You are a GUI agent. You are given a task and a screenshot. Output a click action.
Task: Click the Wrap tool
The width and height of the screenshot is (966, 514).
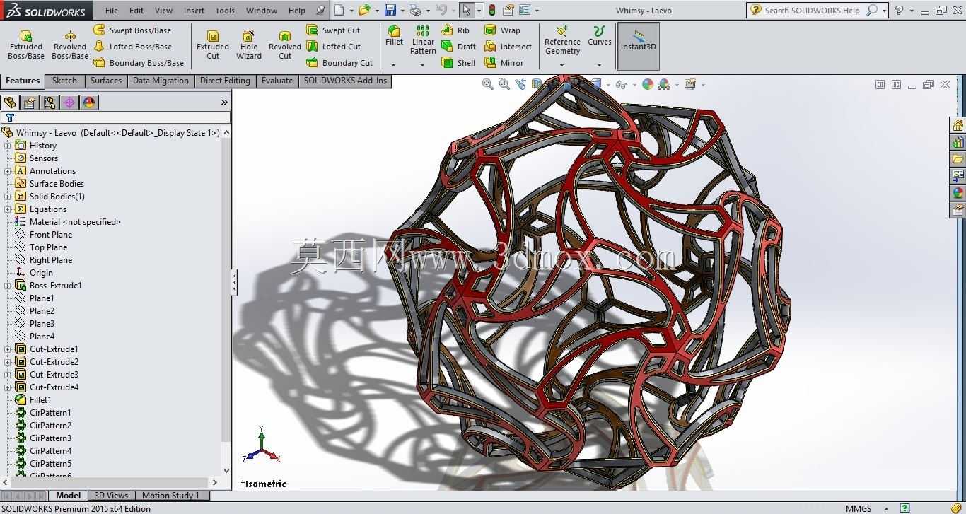(x=502, y=30)
